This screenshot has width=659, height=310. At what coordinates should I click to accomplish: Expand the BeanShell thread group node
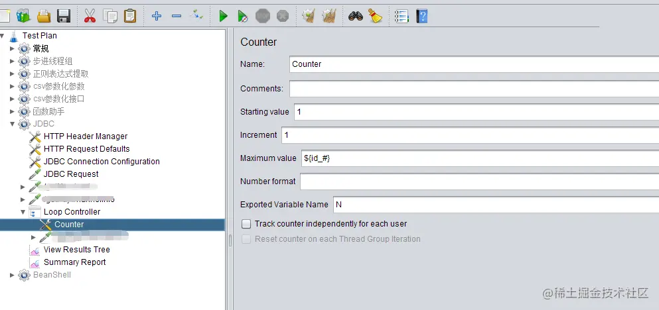12,275
